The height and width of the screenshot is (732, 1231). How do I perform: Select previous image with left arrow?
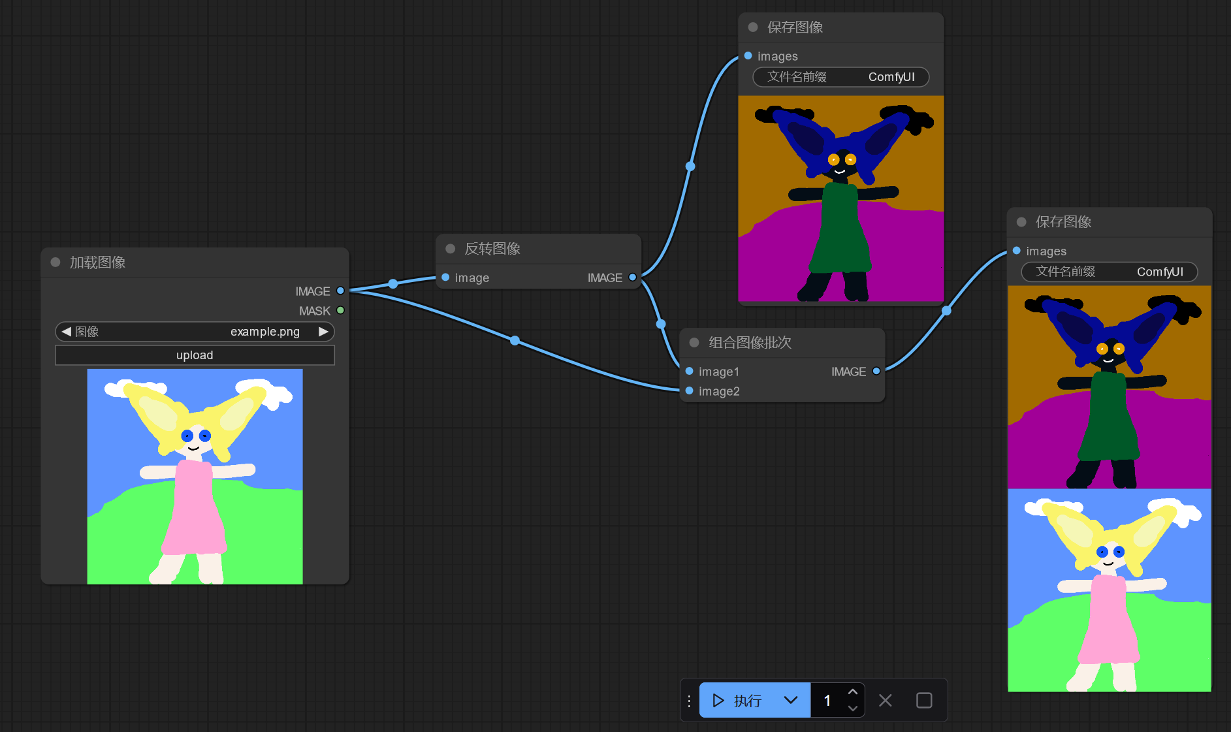point(66,332)
